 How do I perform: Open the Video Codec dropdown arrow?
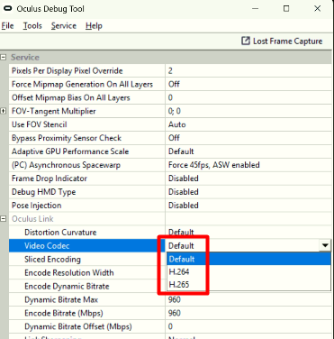[x=325, y=245]
